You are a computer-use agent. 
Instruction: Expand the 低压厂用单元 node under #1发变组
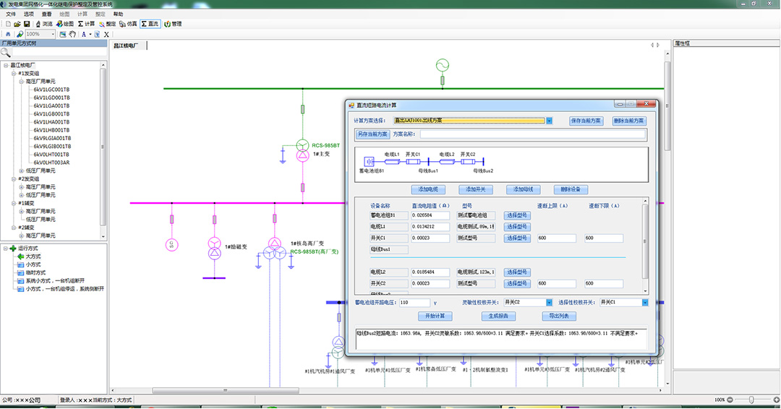(22, 171)
